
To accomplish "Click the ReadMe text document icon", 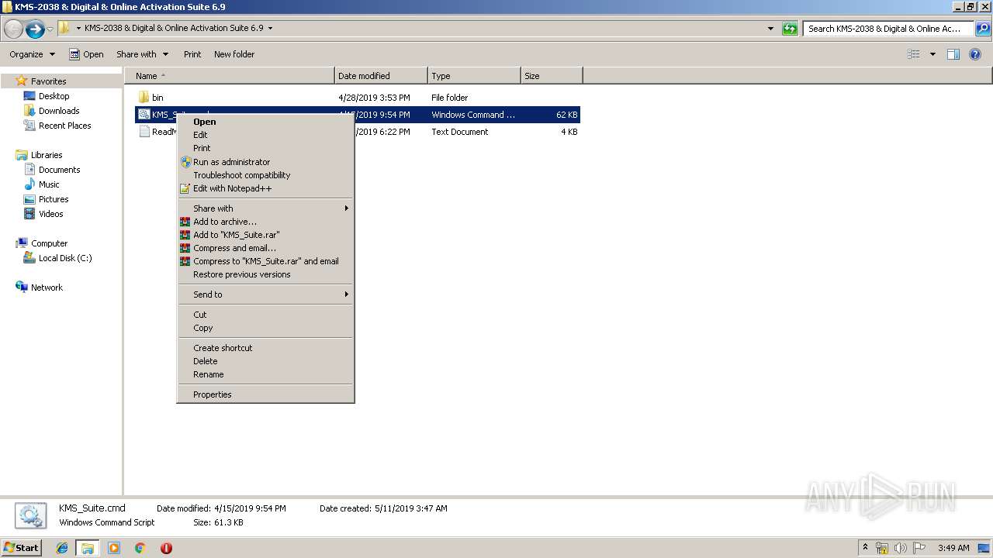I will (144, 132).
